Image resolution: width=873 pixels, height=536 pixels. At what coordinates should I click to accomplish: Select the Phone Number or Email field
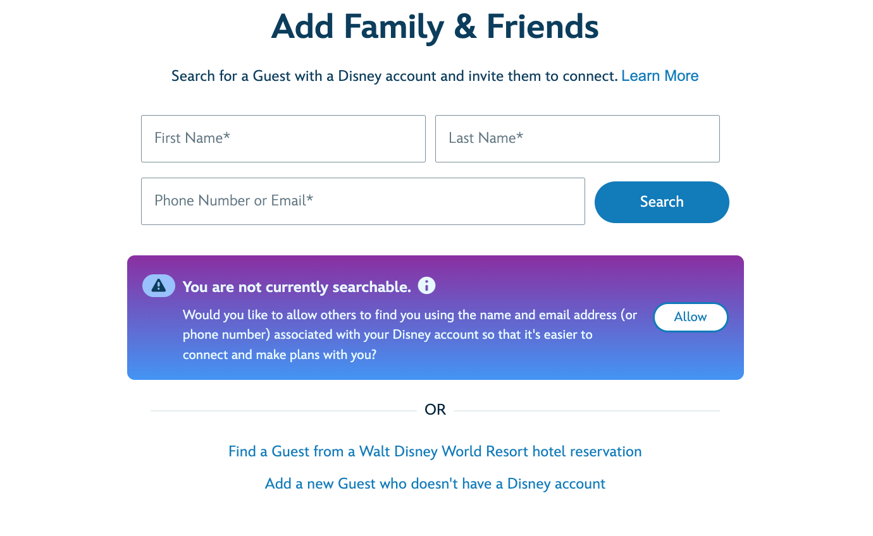[362, 201]
